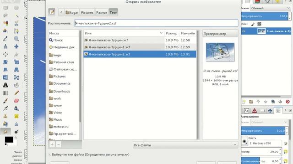Toggle the lock alpha channel checkerboard icon
The height and width of the screenshot is (164, 293).
coord(260,24)
